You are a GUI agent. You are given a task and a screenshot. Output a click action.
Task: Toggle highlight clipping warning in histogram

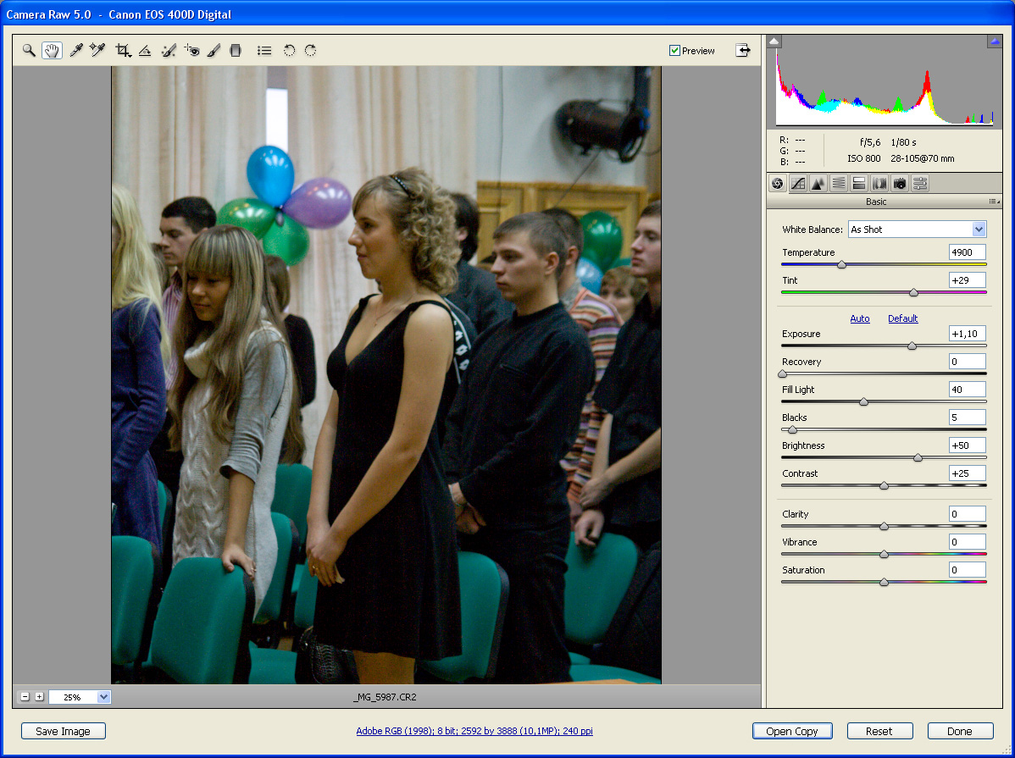pyautogui.click(x=994, y=41)
